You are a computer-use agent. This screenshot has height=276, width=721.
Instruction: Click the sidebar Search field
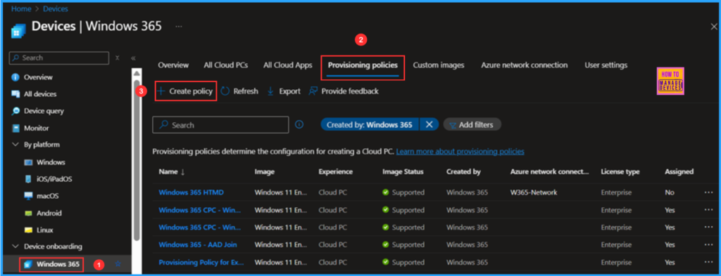click(59, 58)
